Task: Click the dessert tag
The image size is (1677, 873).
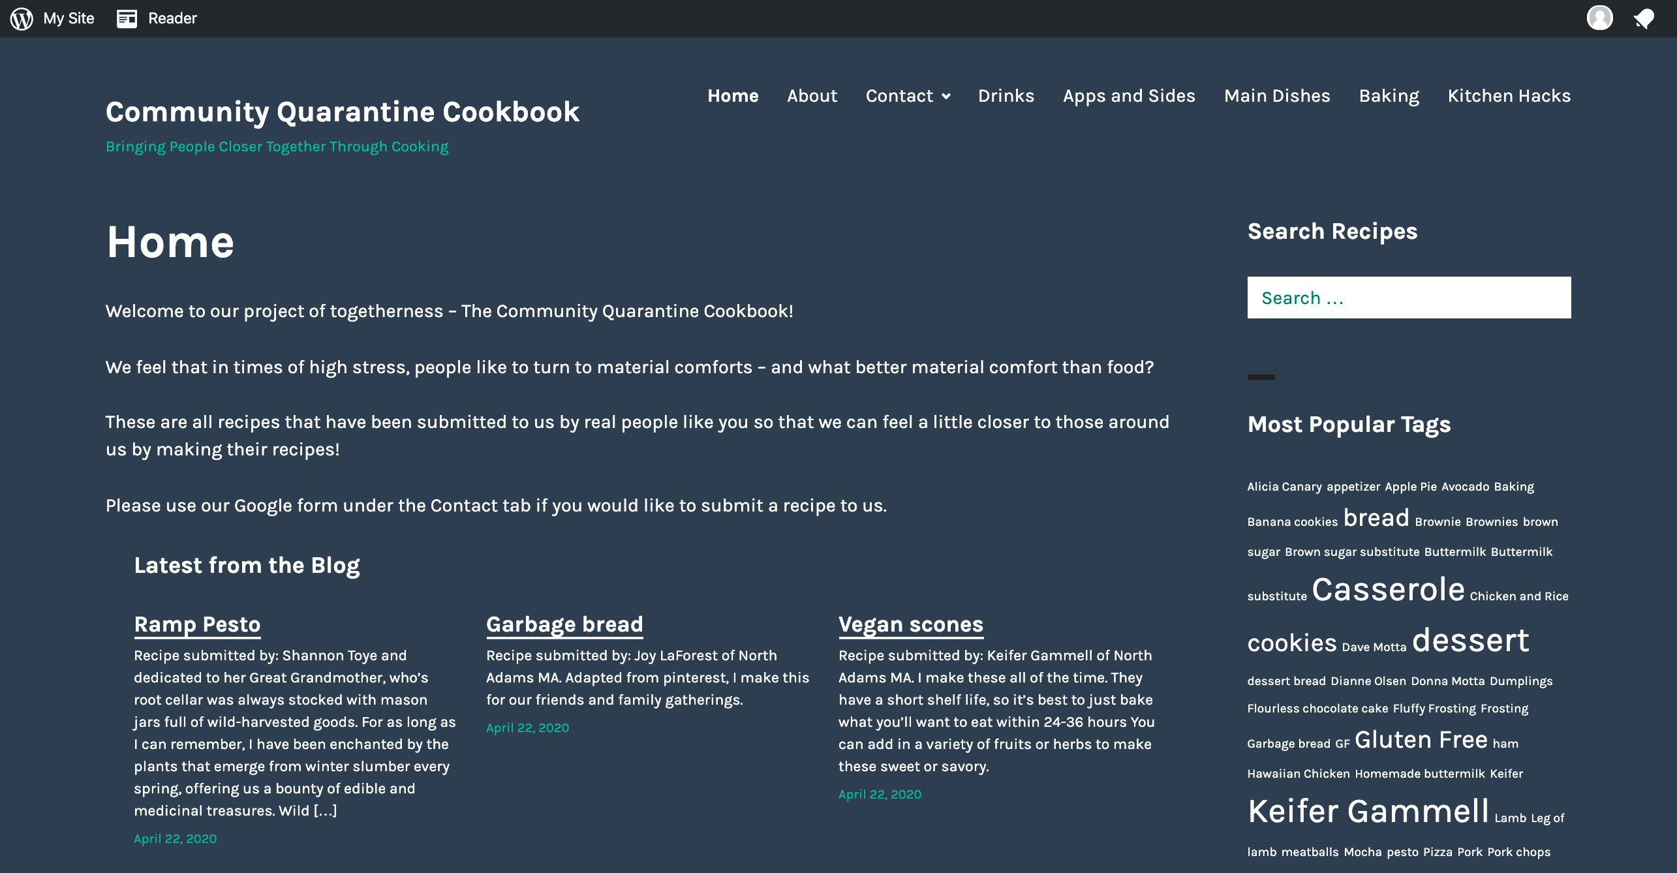Action: [1470, 641]
